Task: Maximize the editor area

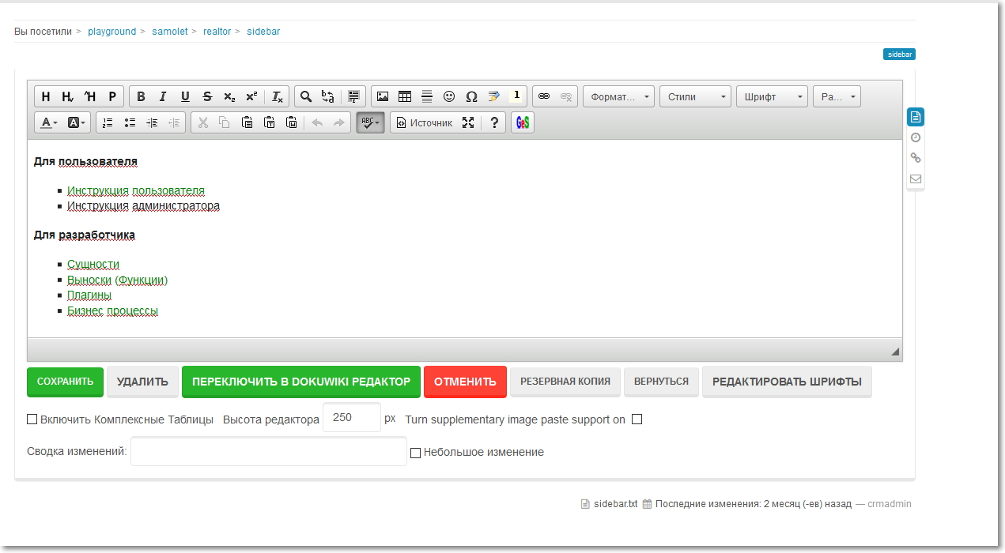Action: pos(468,122)
